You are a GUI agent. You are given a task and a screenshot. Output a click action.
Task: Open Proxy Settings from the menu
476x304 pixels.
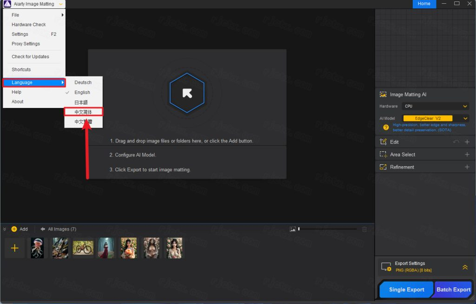coord(26,44)
